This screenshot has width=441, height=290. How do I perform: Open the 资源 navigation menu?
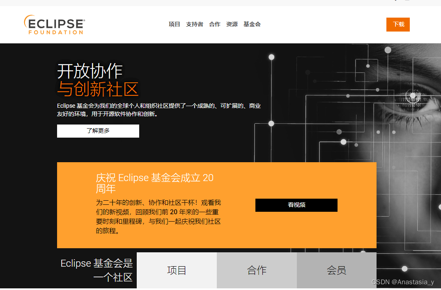pyautogui.click(x=232, y=25)
